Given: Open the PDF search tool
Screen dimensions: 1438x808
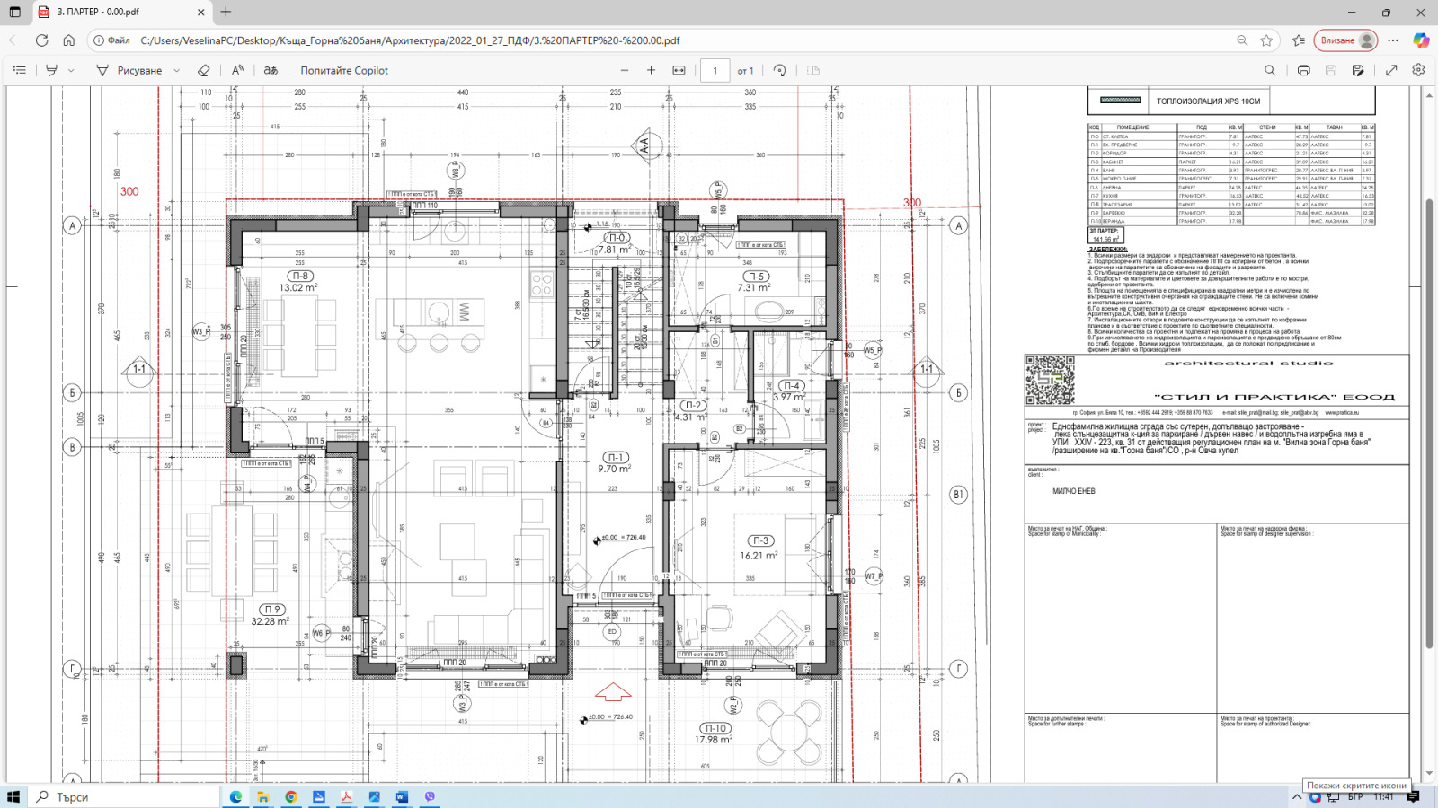Looking at the screenshot, I should click(1270, 70).
